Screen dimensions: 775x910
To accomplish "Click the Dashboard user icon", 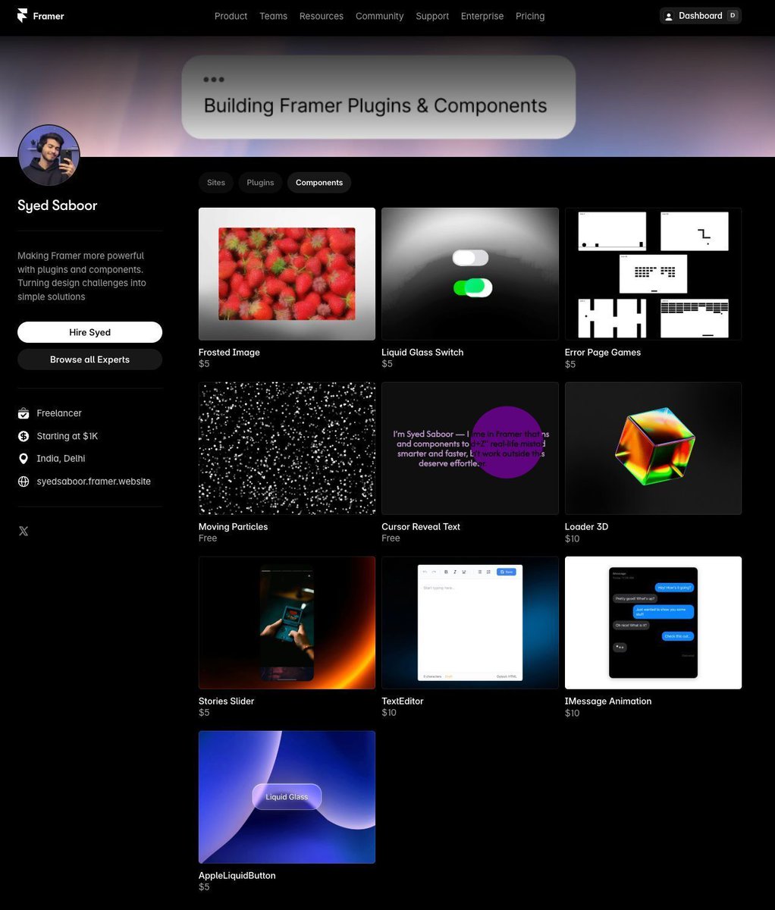I will pos(669,16).
